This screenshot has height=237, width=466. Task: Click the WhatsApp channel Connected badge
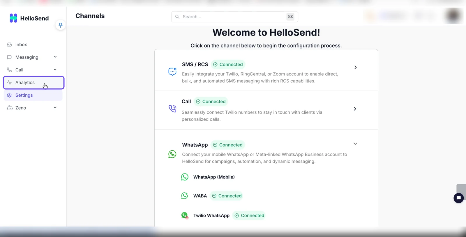coord(228,145)
